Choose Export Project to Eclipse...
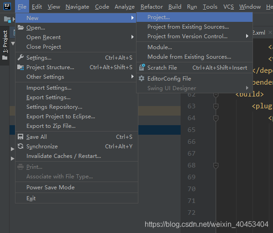The width and height of the screenshot is (273, 233). tap(76, 116)
